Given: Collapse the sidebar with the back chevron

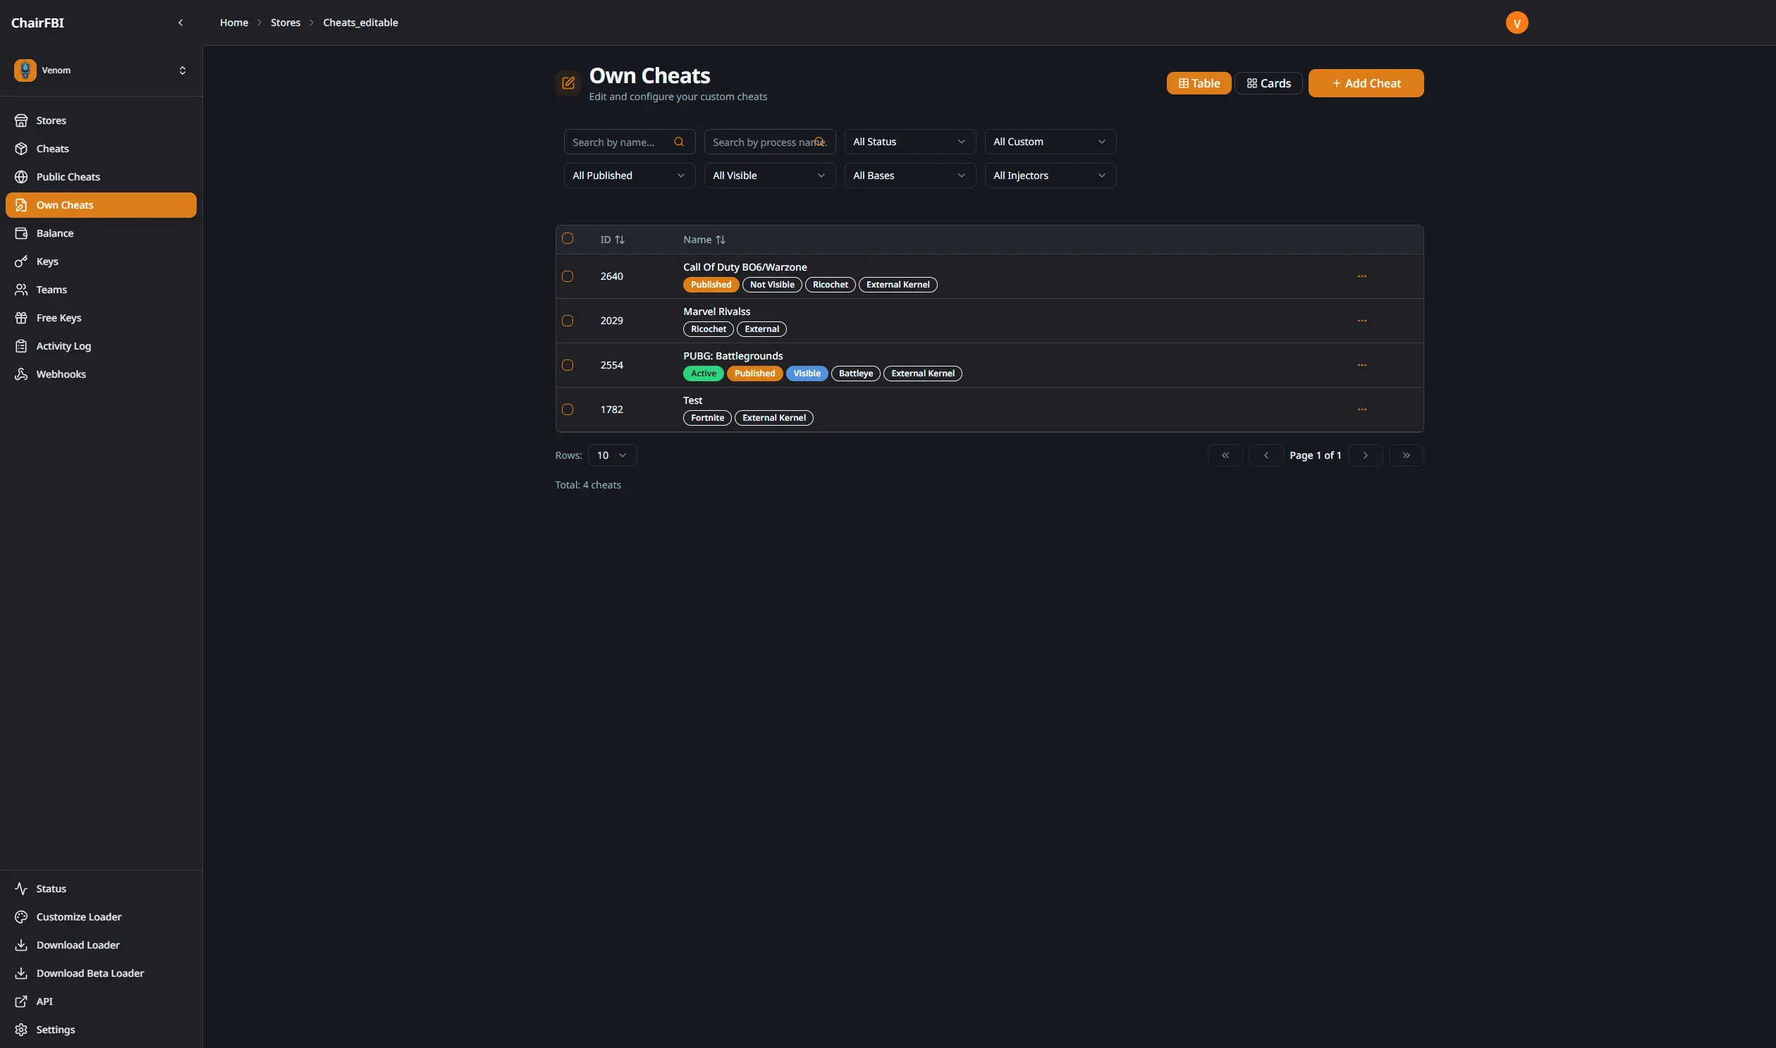Looking at the screenshot, I should click(180, 22).
